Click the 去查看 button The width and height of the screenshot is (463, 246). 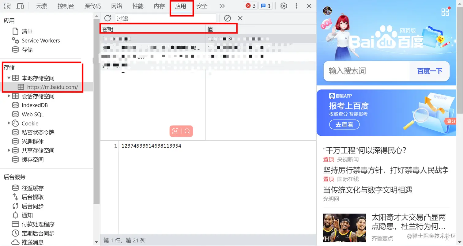[x=344, y=125]
